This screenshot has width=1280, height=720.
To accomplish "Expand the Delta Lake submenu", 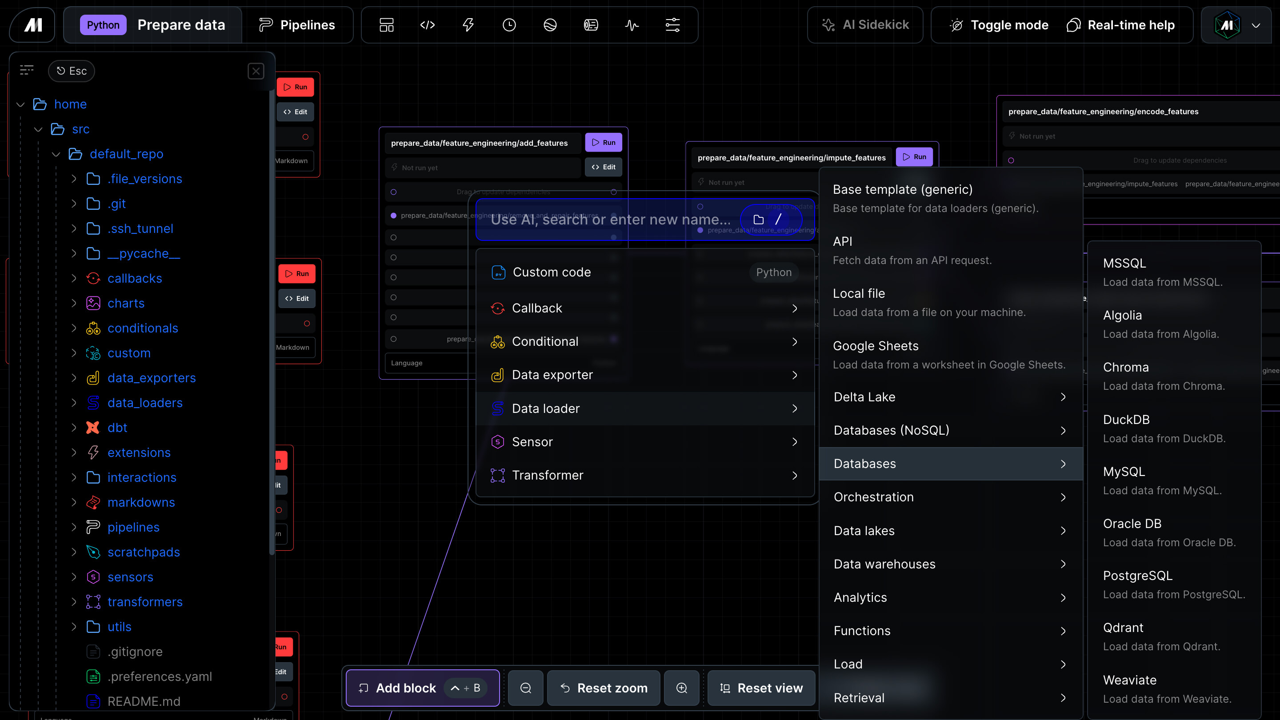I will pos(951,397).
